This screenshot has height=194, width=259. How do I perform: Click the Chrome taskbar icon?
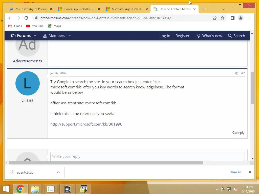[20, 189]
